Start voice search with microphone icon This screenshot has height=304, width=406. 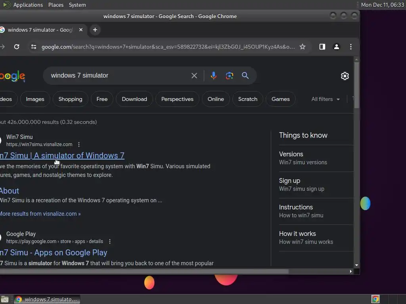pos(213,76)
